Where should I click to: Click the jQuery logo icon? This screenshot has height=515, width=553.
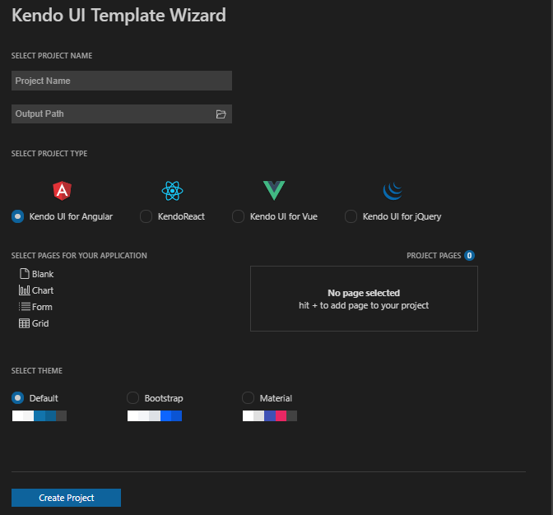(x=393, y=191)
